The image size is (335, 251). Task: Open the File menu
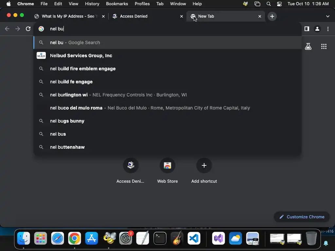click(x=44, y=4)
